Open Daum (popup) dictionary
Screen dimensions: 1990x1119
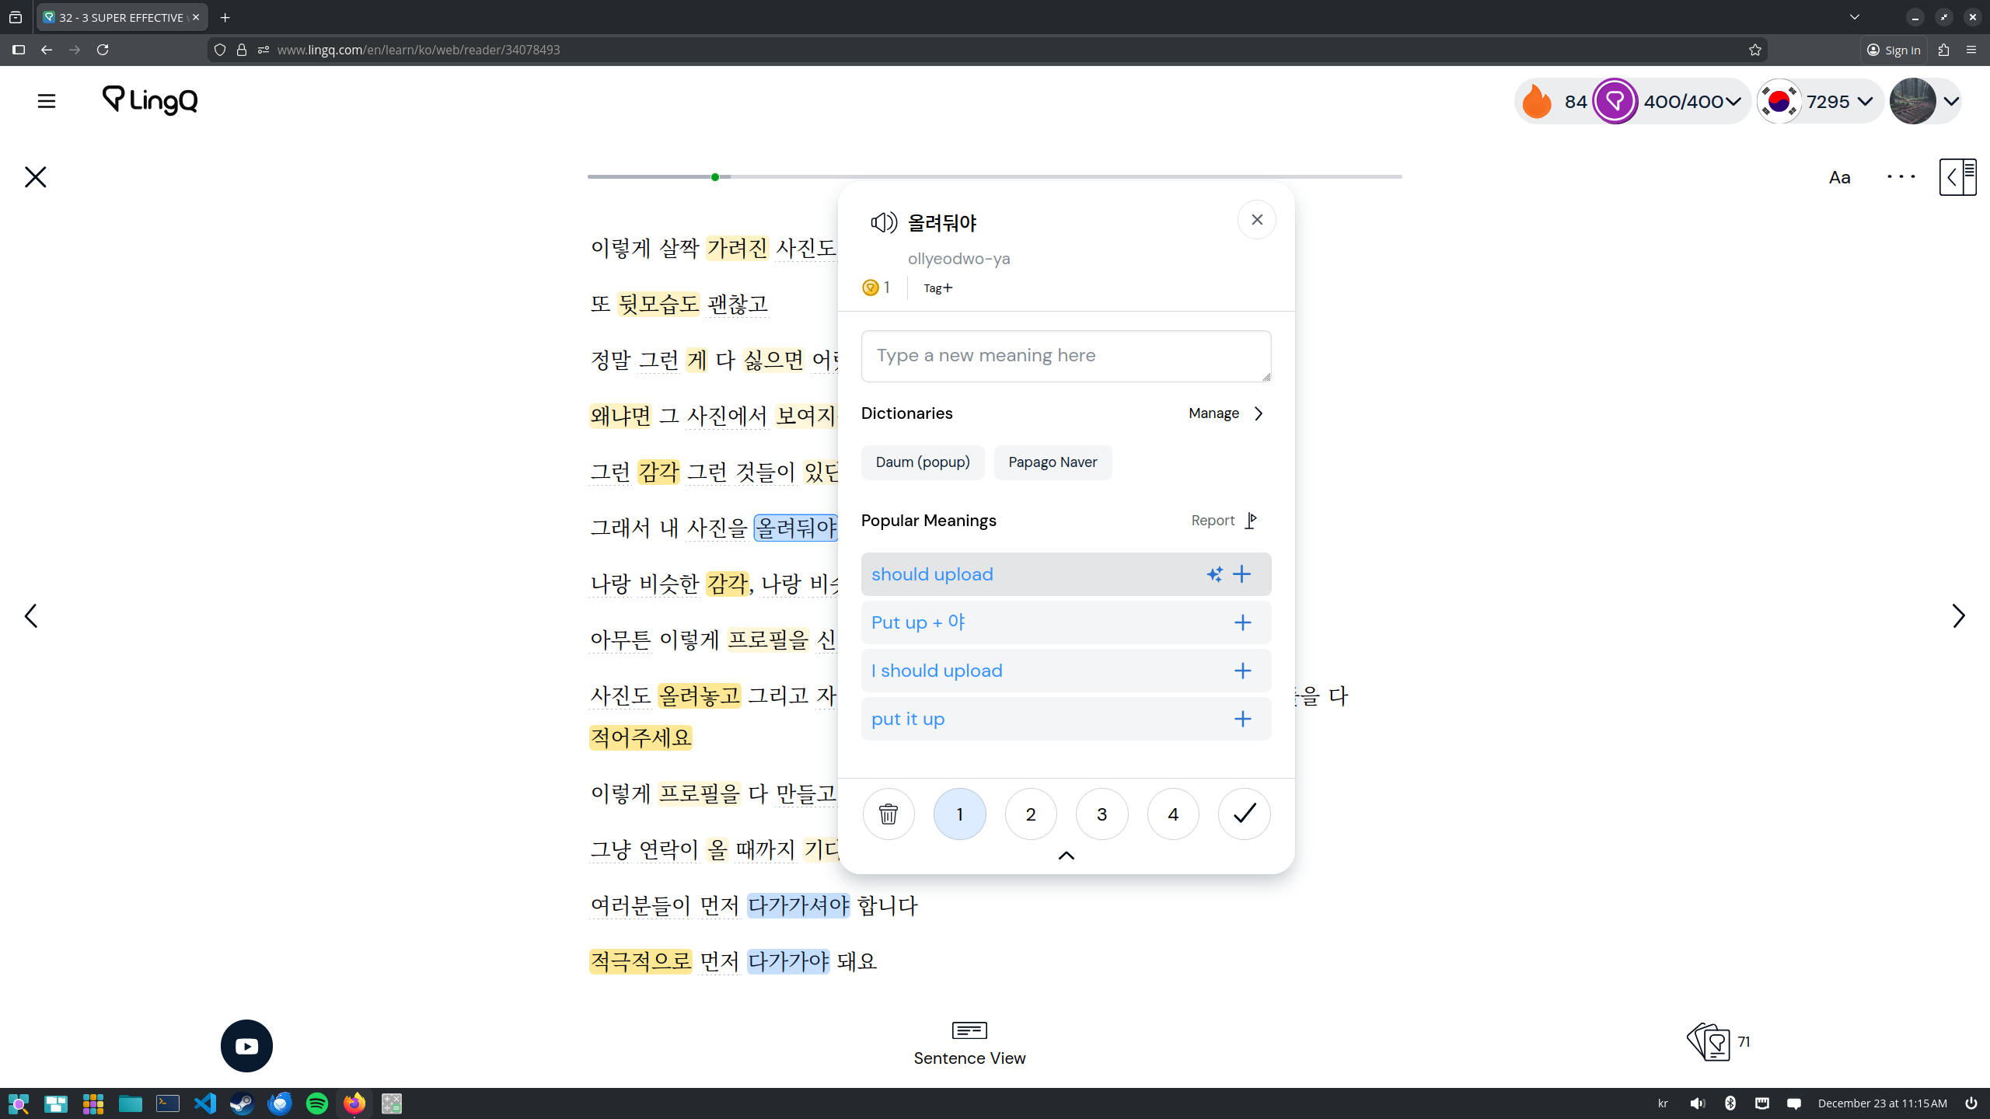(x=922, y=462)
